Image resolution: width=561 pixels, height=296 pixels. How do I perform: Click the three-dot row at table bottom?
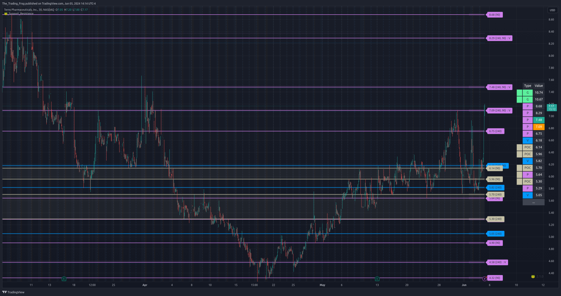point(533,202)
